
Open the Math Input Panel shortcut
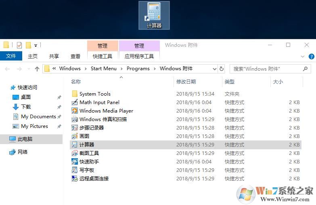click(x=99, y=102)
